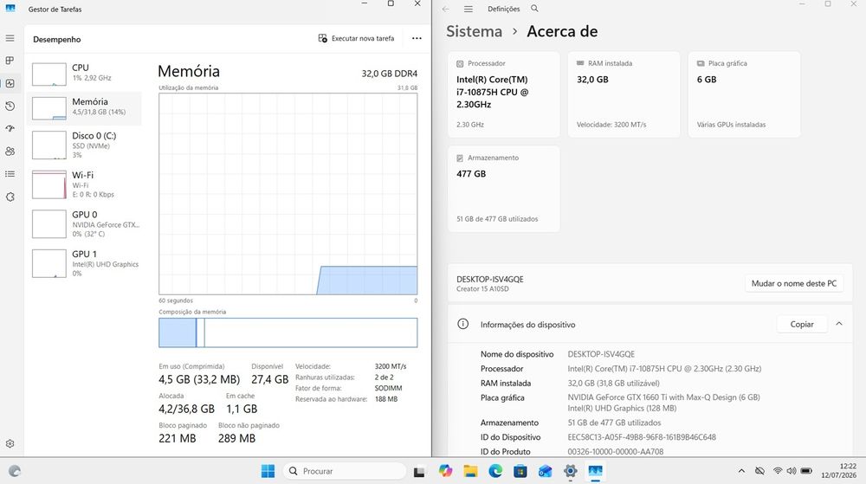Select CPU performance entry
The image size is (866, 484).
point(85,74)
